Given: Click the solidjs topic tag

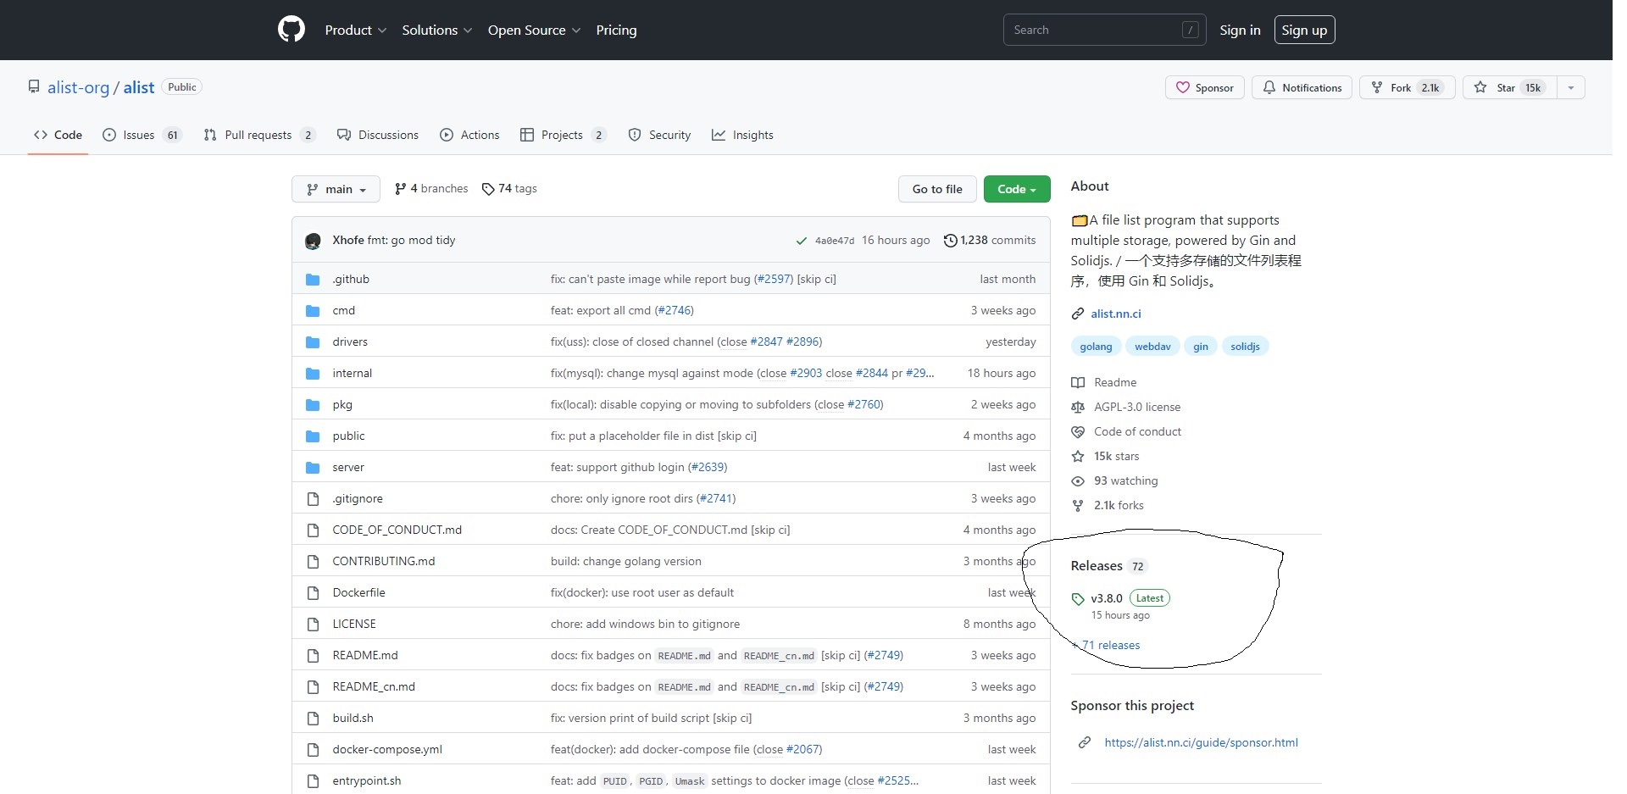Looking at the screenshot, I should (1245, 346).
